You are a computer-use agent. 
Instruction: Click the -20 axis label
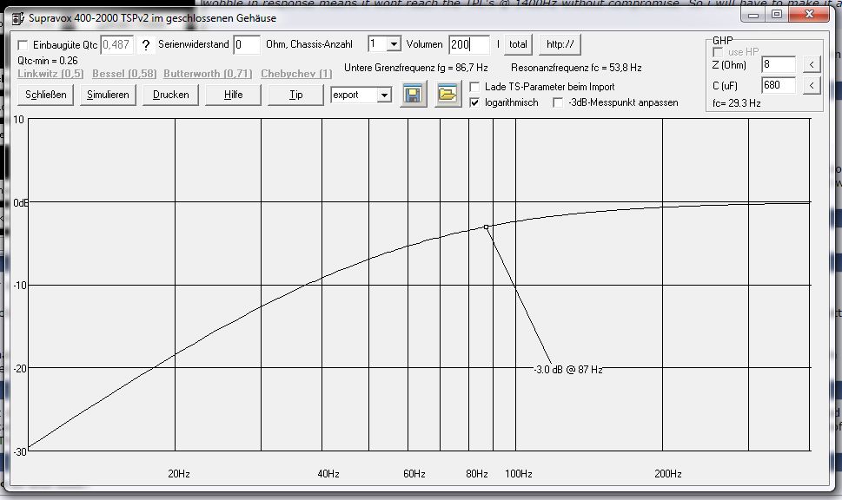click(x=20, y=369)
